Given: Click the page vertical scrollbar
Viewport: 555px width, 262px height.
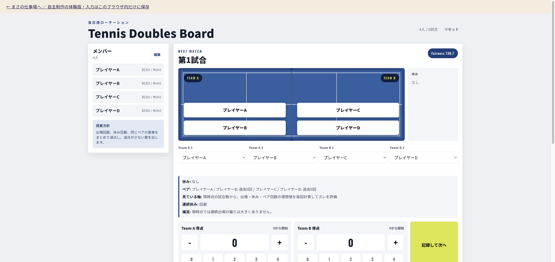Looking at the screenshot, I should [553, 72].
